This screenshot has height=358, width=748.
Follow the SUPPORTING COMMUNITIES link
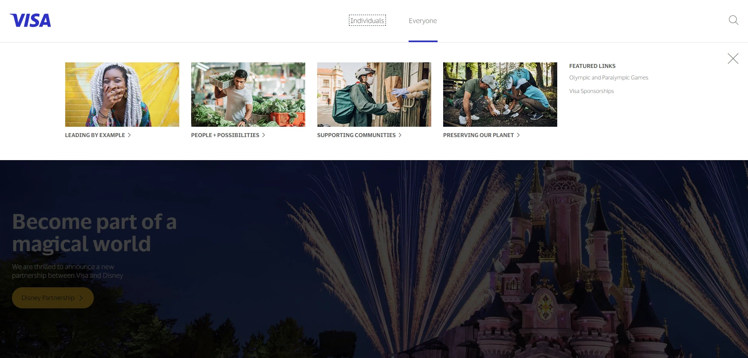[x=359, y=135]
